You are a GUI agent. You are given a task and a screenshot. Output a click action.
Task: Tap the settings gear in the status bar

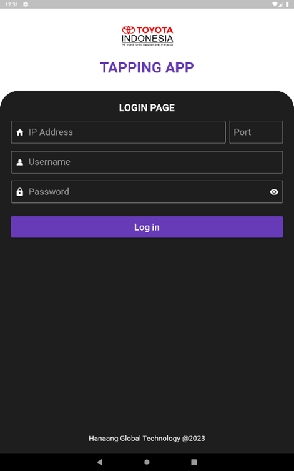click(26, 4)
